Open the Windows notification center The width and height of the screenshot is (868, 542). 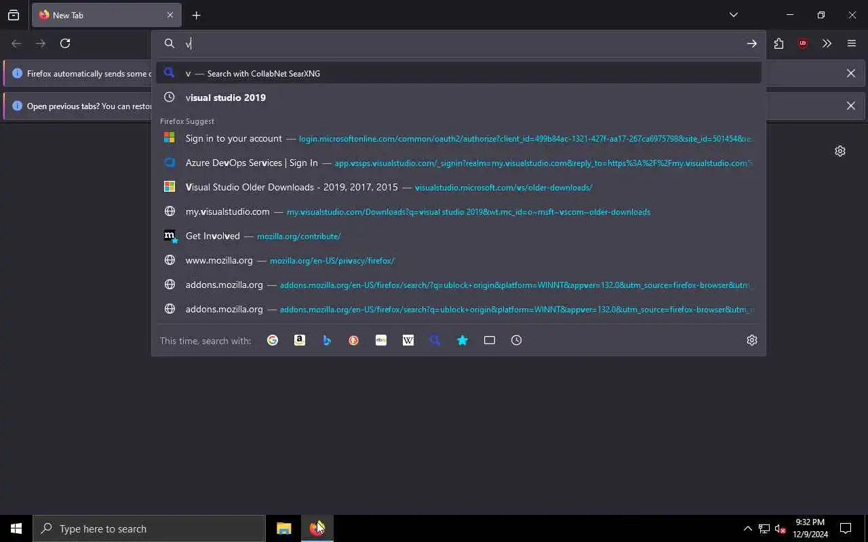(x=846, y=528)
